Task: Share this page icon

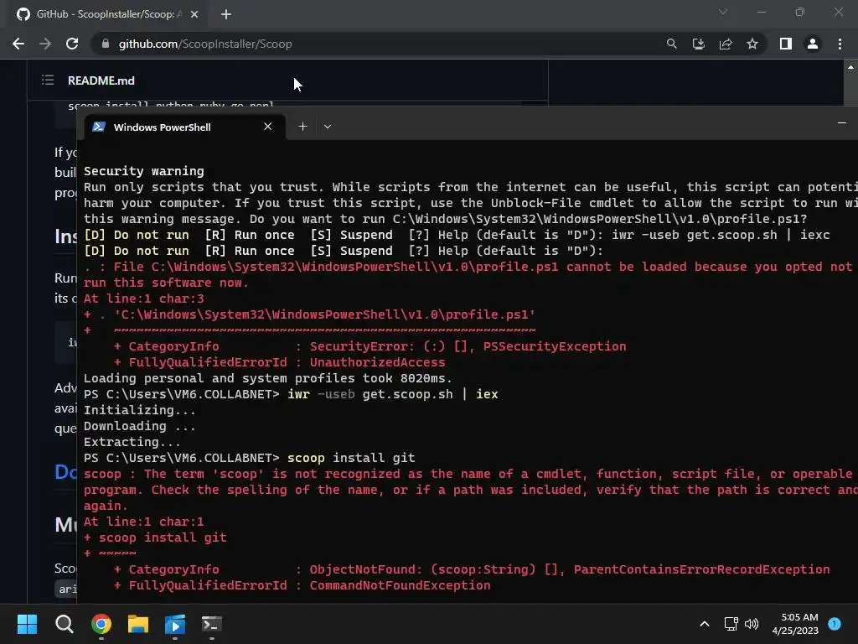Action: point(726,44)
